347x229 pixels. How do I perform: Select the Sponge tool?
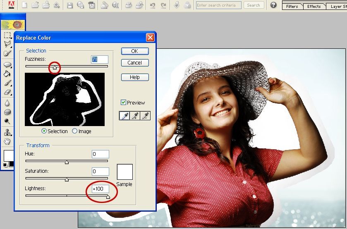tap(7, 112)
